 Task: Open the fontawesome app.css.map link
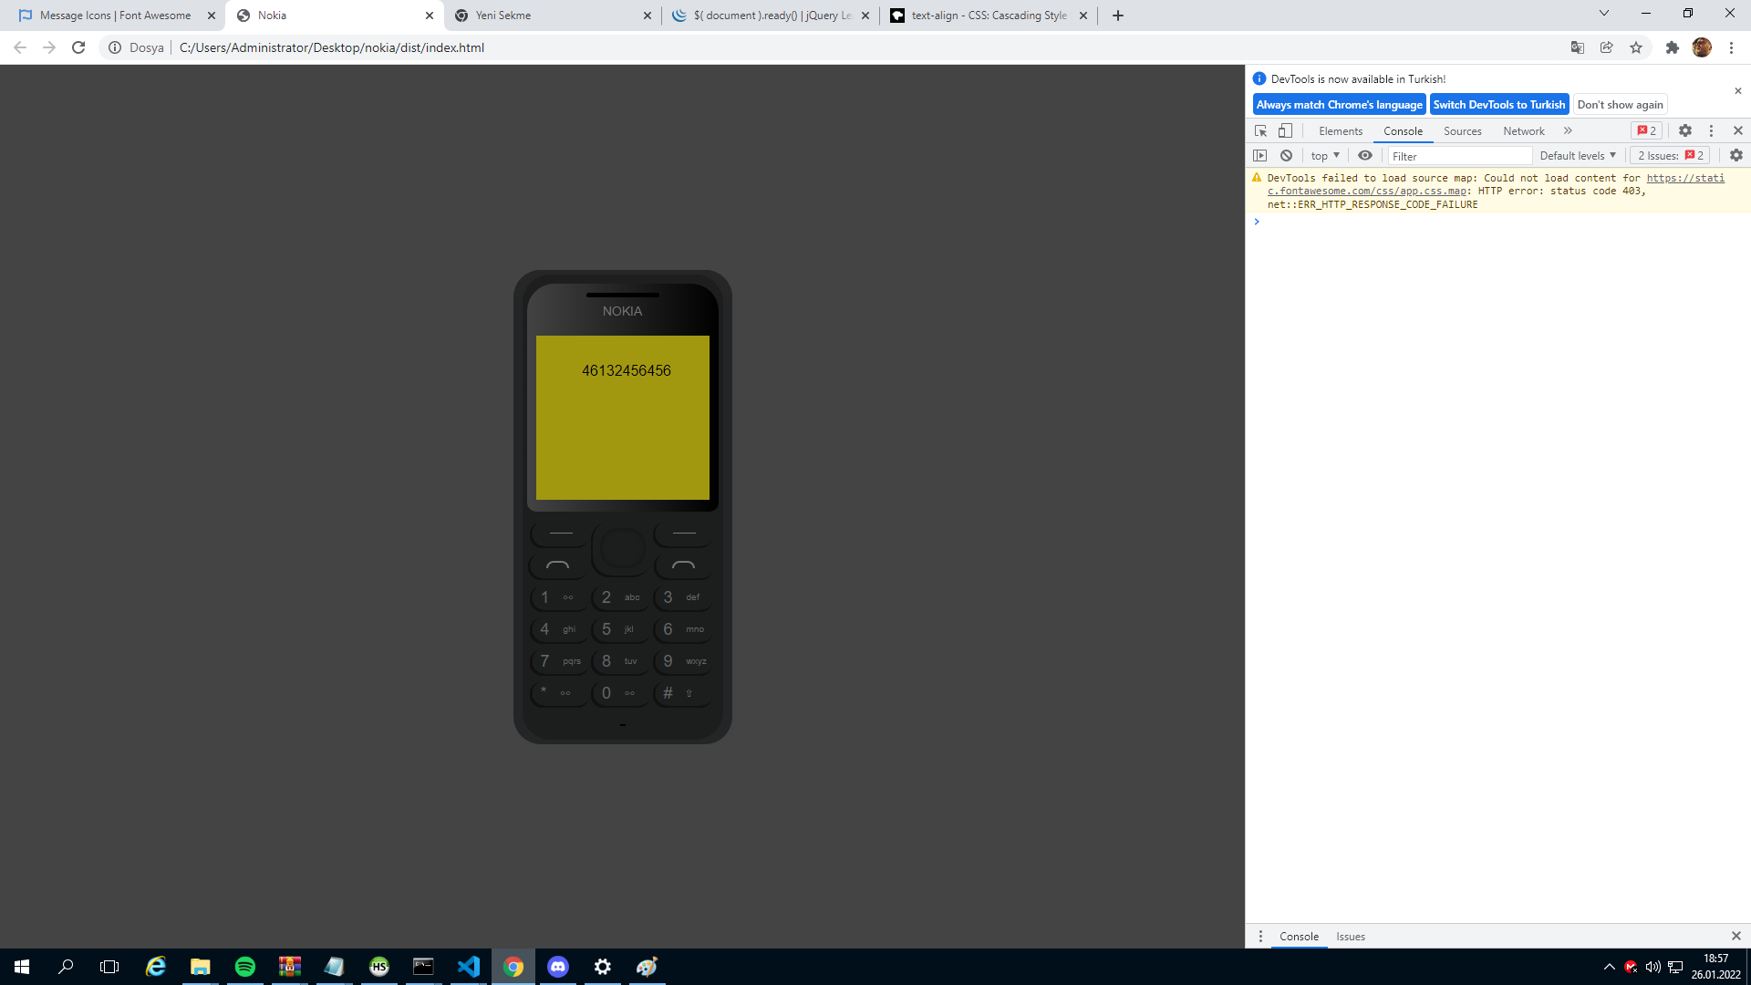coord(1496,185)
